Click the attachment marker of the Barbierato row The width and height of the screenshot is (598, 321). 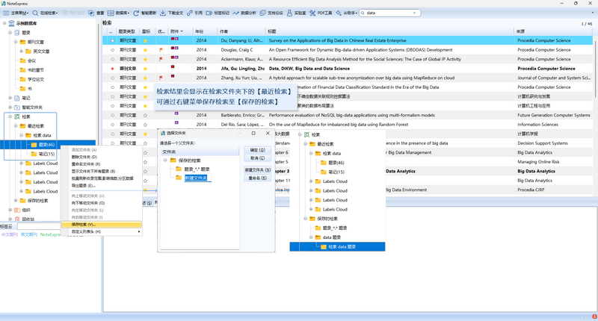click(x=176, y=113)
